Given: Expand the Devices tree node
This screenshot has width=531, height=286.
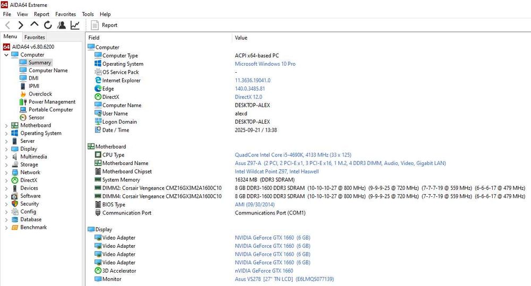Looking at the screenshot, I should tap(6, 188).
